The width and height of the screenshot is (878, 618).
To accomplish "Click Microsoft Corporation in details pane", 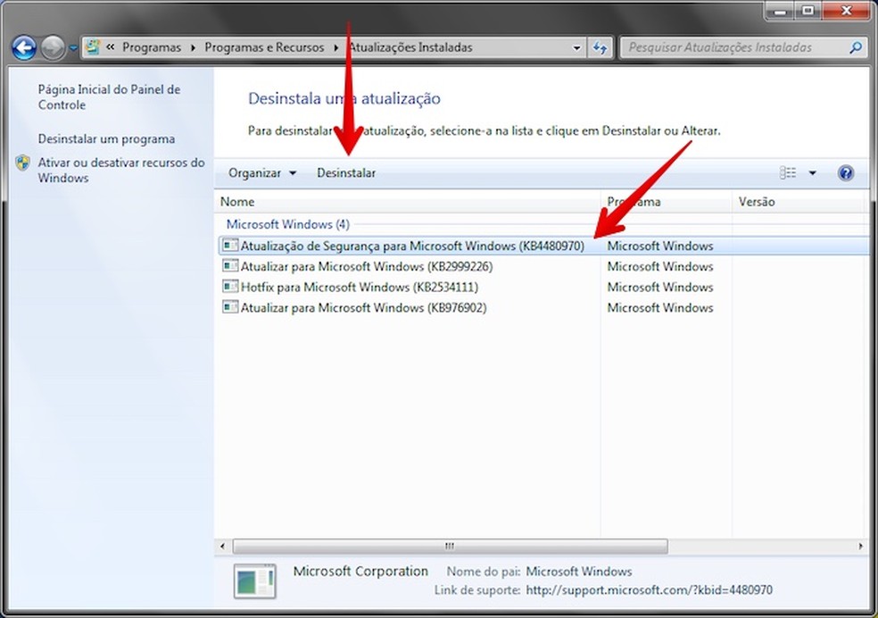I will [x=360, y=572].
